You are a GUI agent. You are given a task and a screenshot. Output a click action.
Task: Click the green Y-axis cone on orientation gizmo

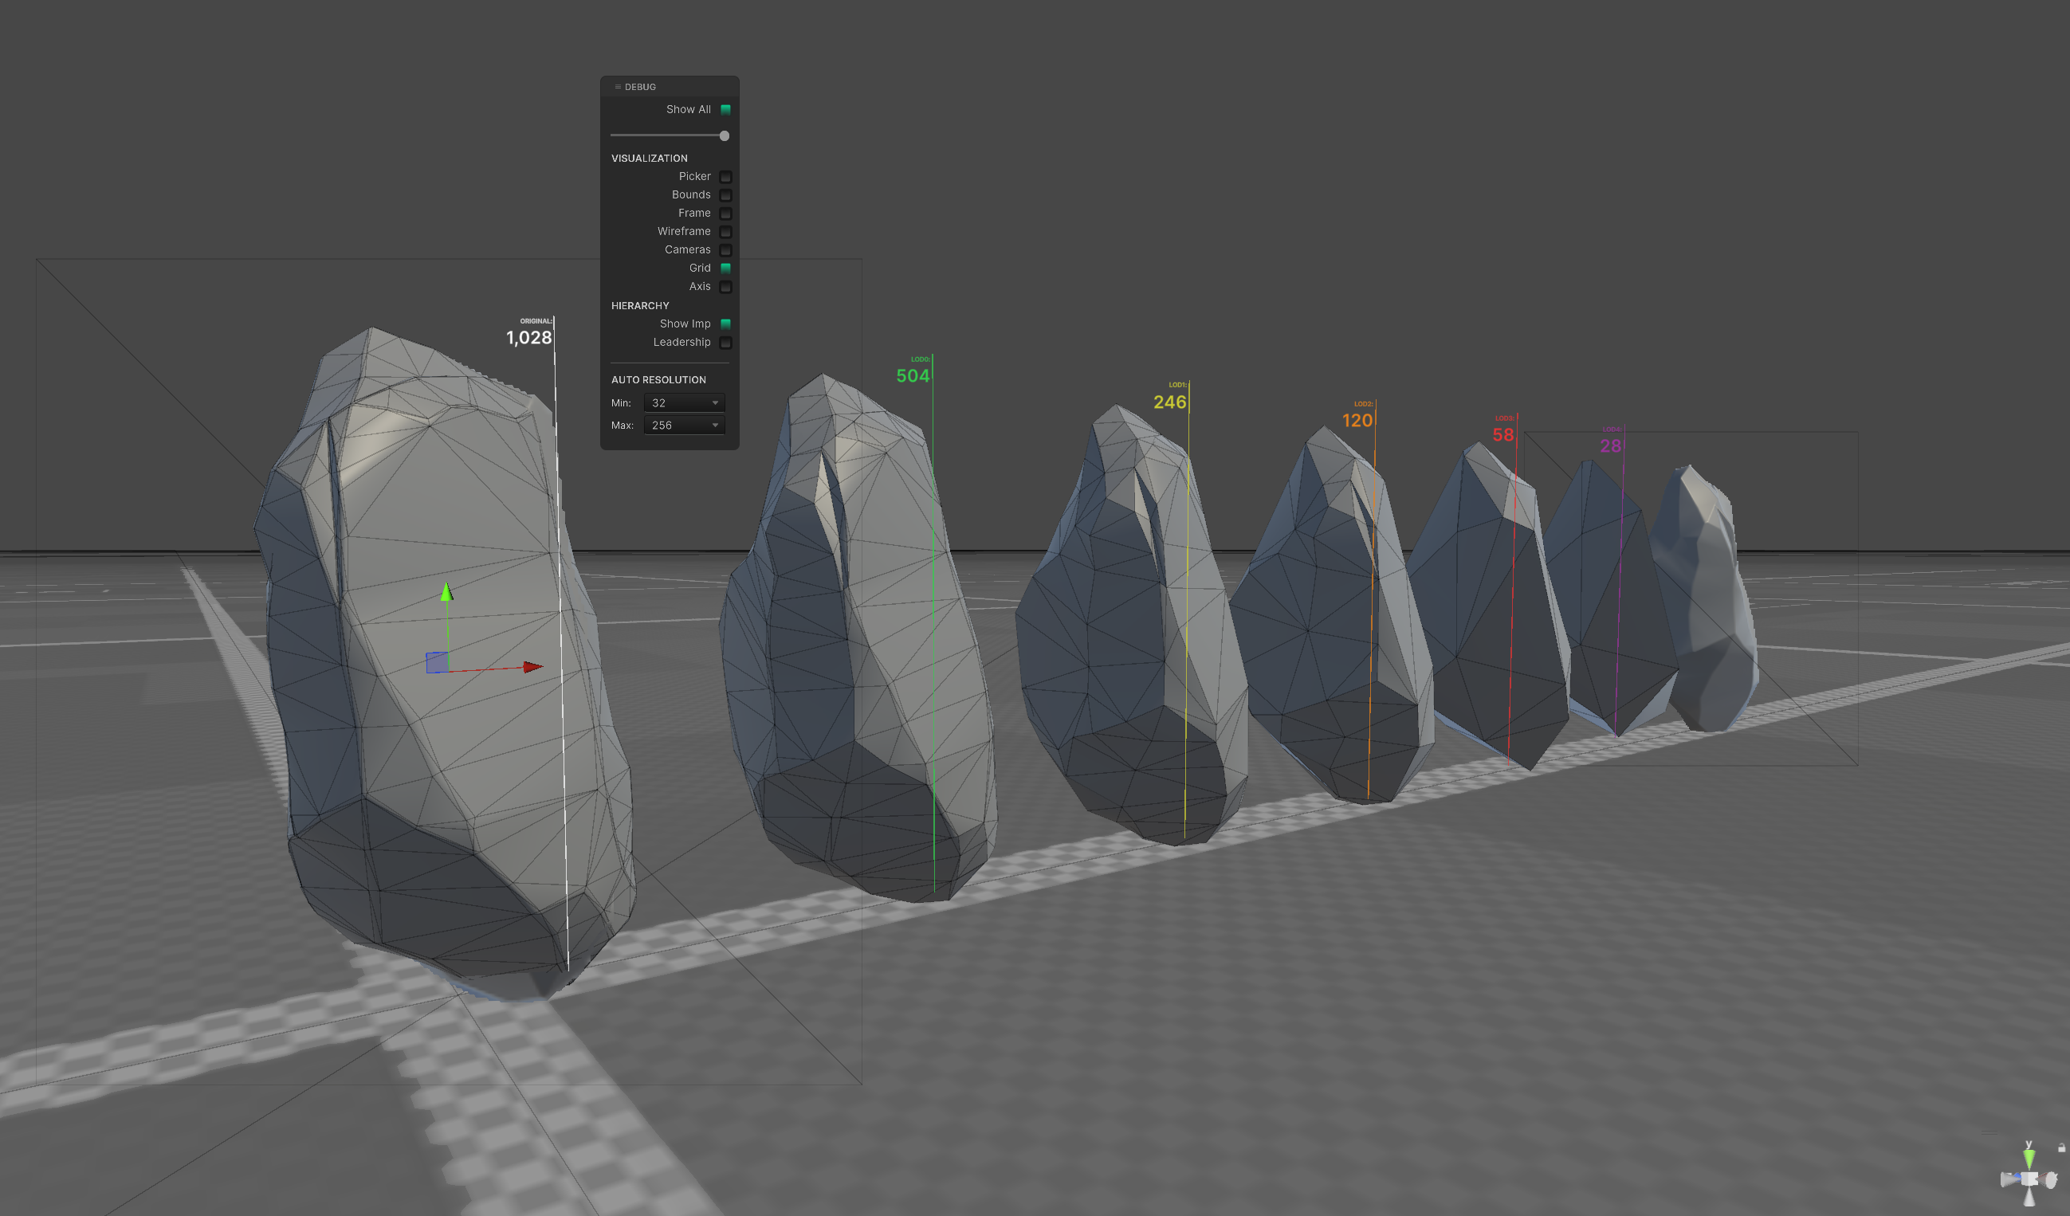(2029, 1159)
